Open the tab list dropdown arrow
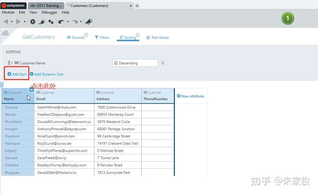Viewport: 318px width, 194px height. [137, 6]
